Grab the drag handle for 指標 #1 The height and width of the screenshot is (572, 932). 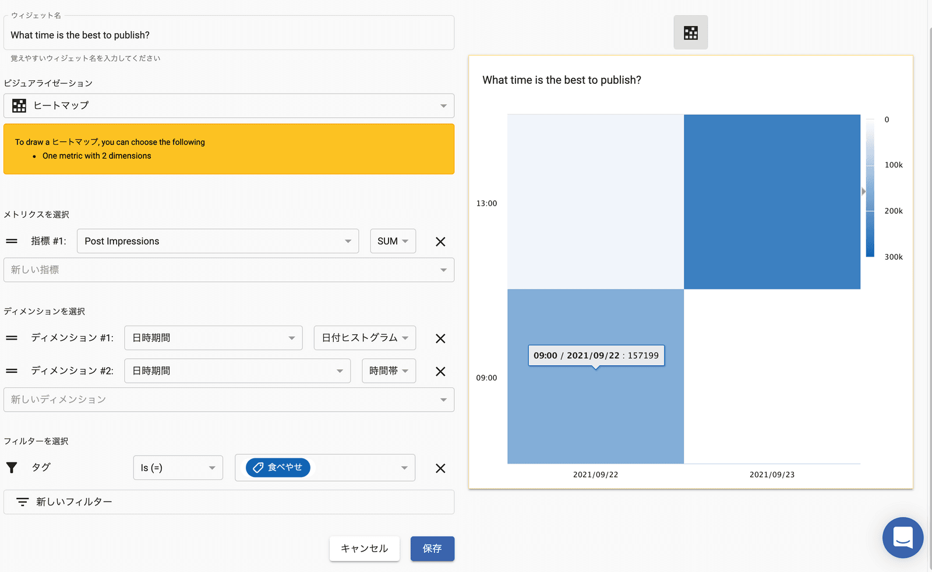pyautogui.click(x=12, y=241)
